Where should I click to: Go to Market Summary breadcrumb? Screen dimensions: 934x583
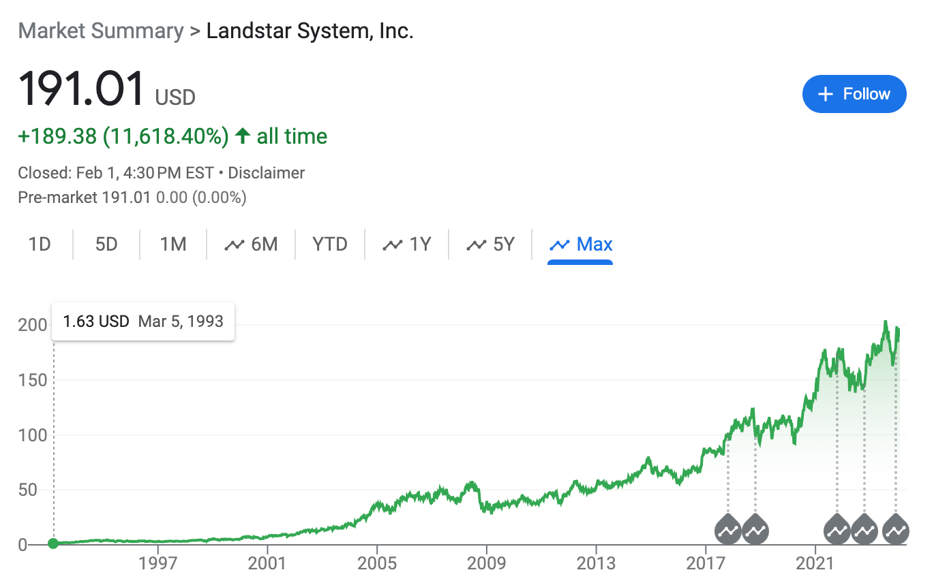[x=101, y=31]
